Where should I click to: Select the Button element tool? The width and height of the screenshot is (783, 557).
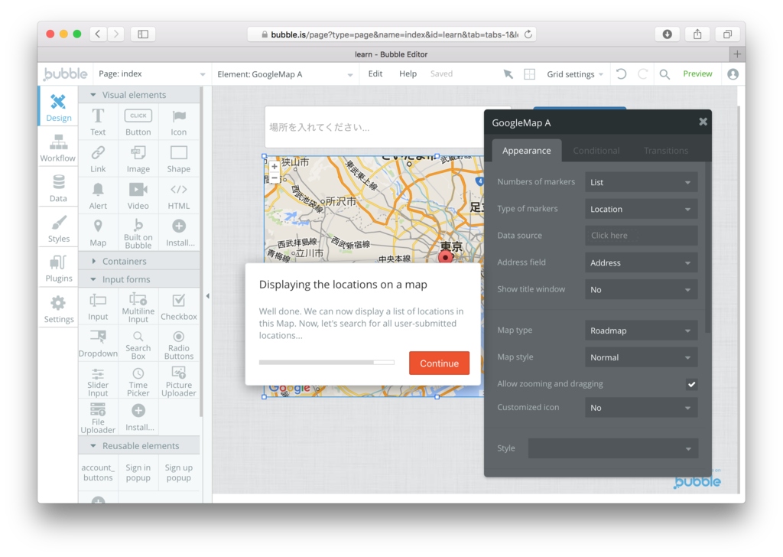tap(138, 122)
